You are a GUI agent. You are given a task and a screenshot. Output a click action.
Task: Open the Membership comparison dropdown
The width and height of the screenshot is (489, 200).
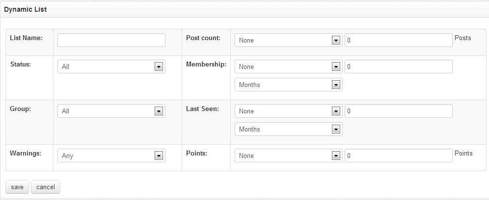[289, 67]
